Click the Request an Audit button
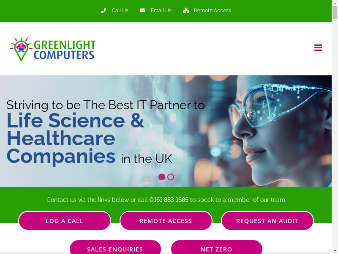Viewport: 338px width, 254px height. tap(267, 221)
